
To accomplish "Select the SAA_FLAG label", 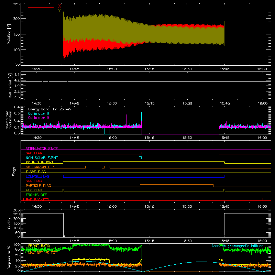I will [34, 181].
